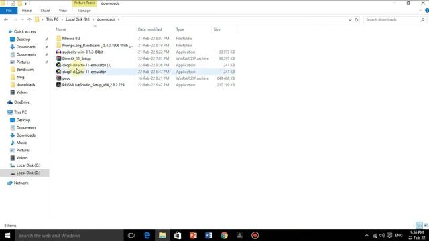Open recent locations dropdown arrow
The width and height of the screenshot is (429, 241).
[x=23, y=19]
